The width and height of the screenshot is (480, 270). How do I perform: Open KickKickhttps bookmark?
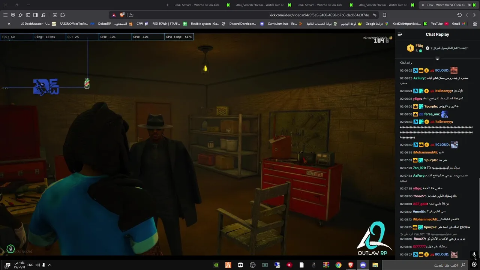pos(409,24)
